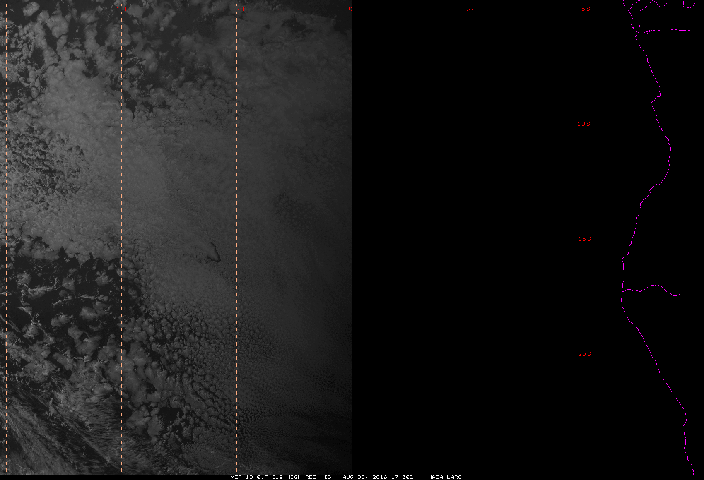
Task: Click the 5S latitude label
Action: 586,9
